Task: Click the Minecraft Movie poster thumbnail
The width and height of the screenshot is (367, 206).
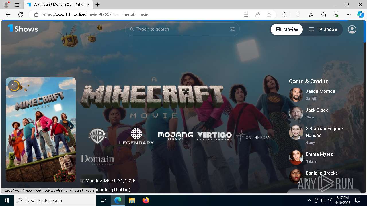Action: 41,130
